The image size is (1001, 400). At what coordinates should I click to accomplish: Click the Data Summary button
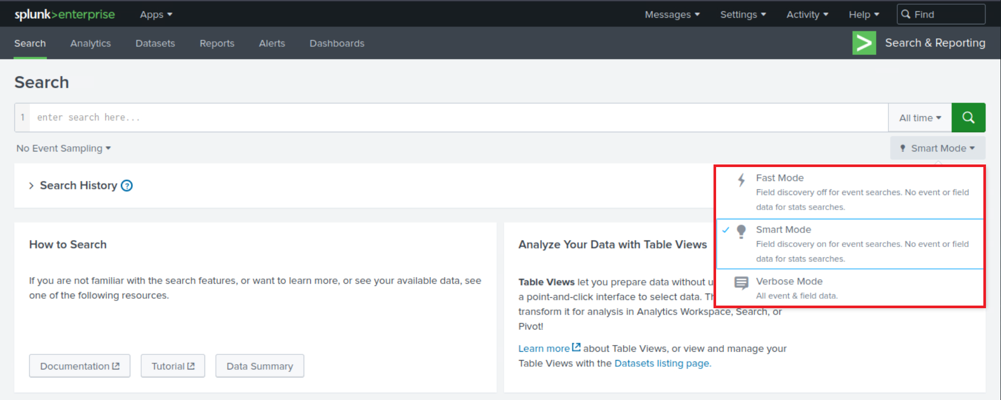[259, 366]
